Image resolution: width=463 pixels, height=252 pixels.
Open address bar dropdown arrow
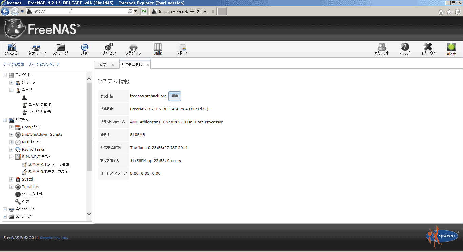click(136, 11)
